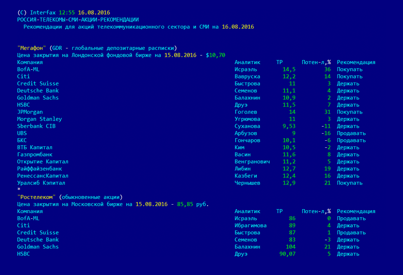The image size is (403, 275).
Task: Click HSBC in the Мегафон table
Action: pyautogui.click(x=23, y=105)
